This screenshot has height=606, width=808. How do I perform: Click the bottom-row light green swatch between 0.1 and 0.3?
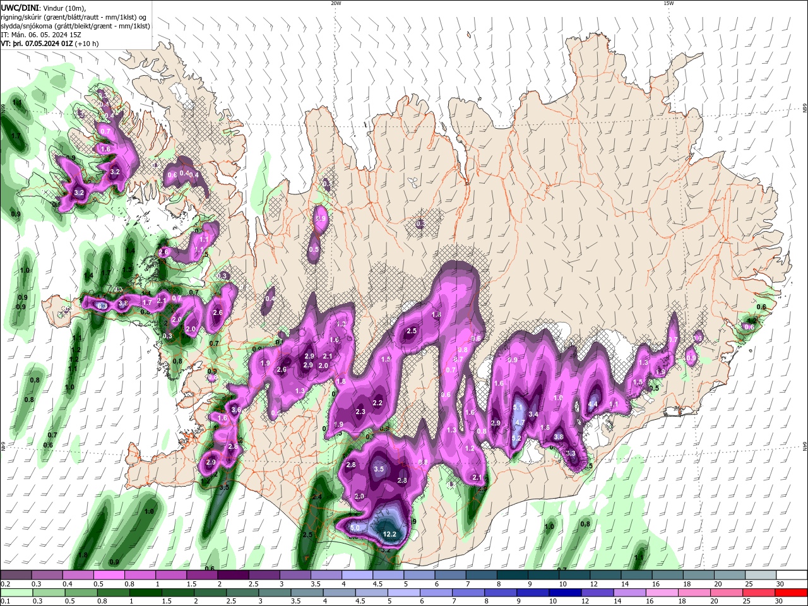pyautogui.click(x=16, y=593)
